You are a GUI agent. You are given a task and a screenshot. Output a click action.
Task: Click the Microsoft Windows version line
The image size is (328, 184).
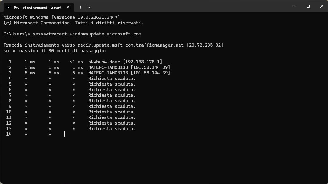62,17
